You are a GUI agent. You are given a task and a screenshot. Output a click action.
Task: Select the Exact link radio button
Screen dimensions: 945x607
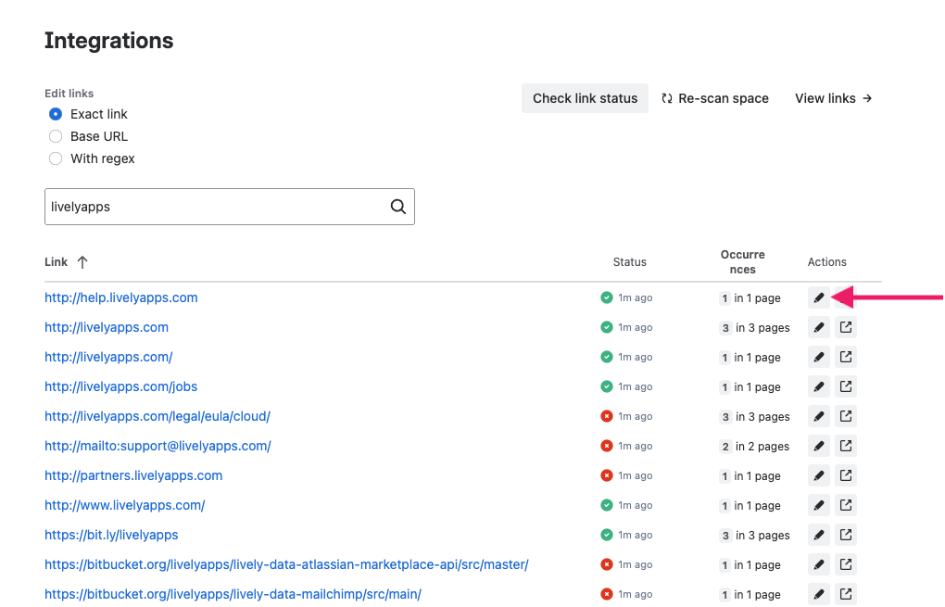coord(55,114)
